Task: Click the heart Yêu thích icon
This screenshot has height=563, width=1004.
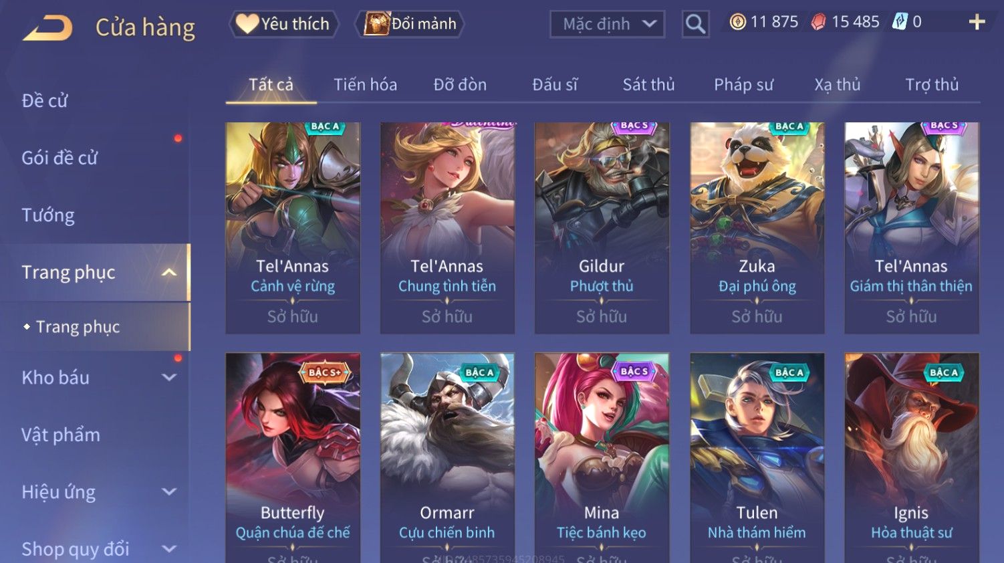Action: click(247, 24)
